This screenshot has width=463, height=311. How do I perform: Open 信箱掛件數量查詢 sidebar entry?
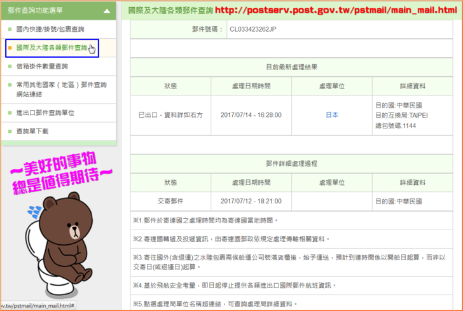pyautogui.click(x=42, y=66)
